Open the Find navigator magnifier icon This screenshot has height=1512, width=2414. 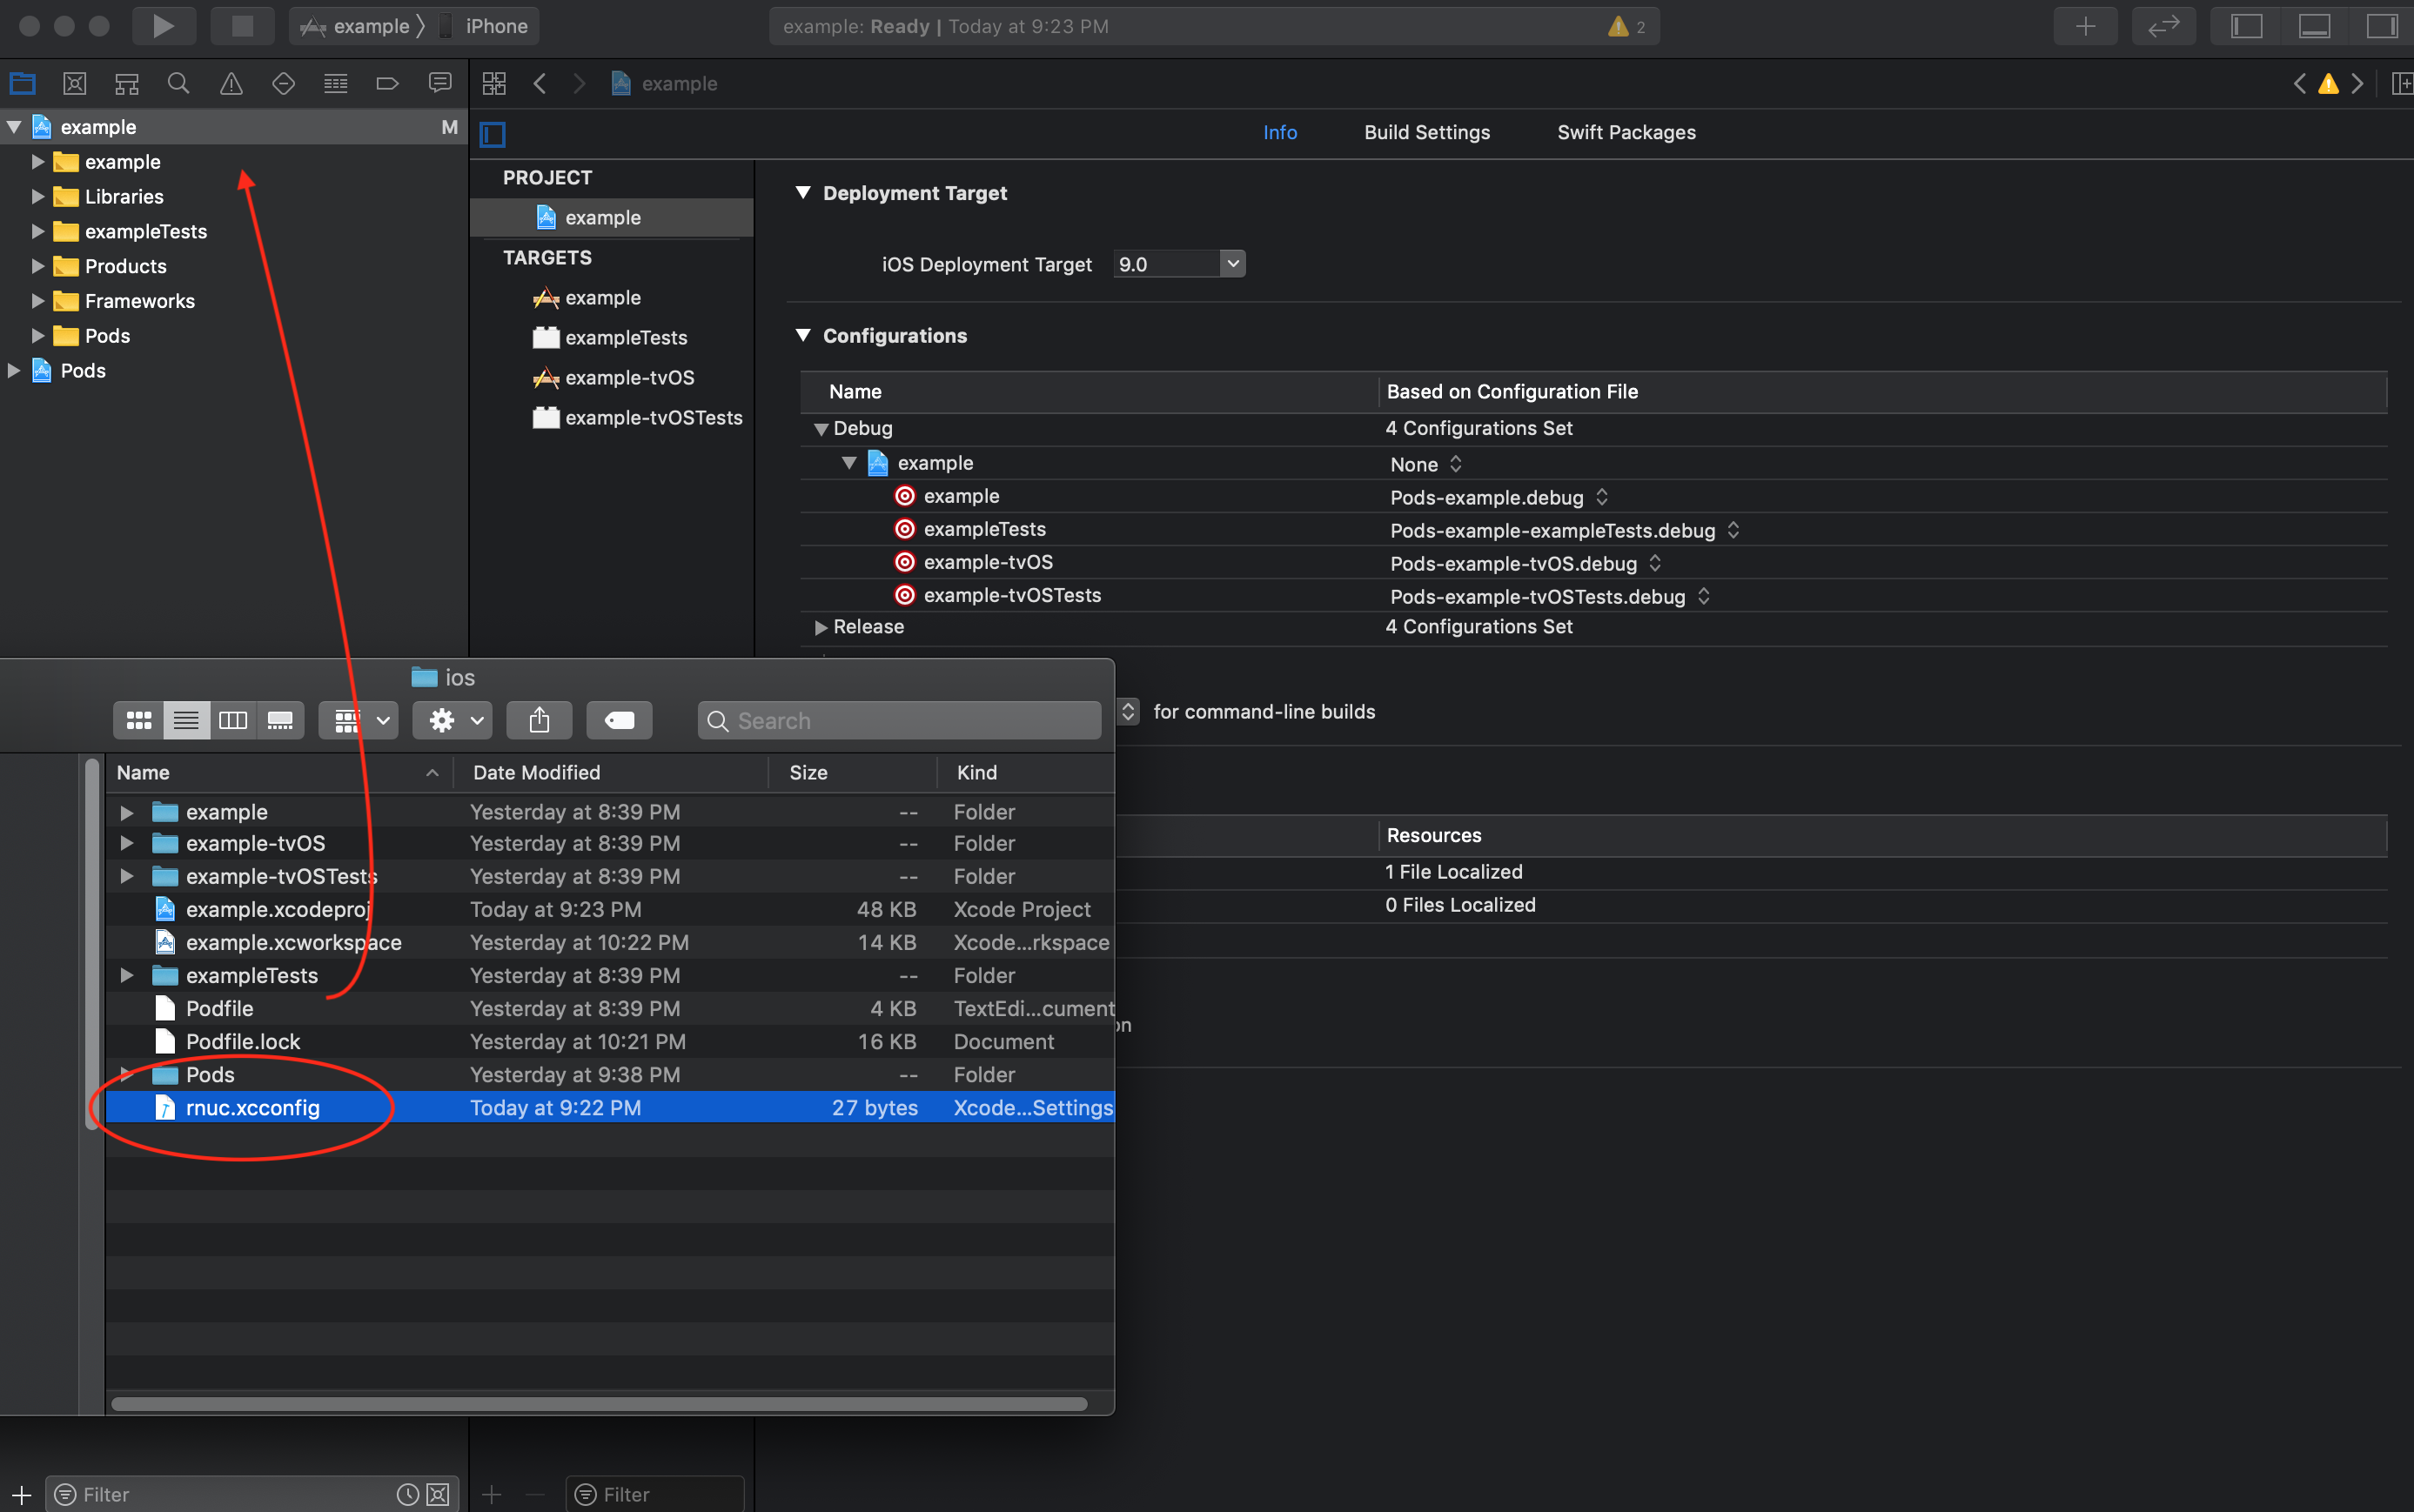(179, 83)
